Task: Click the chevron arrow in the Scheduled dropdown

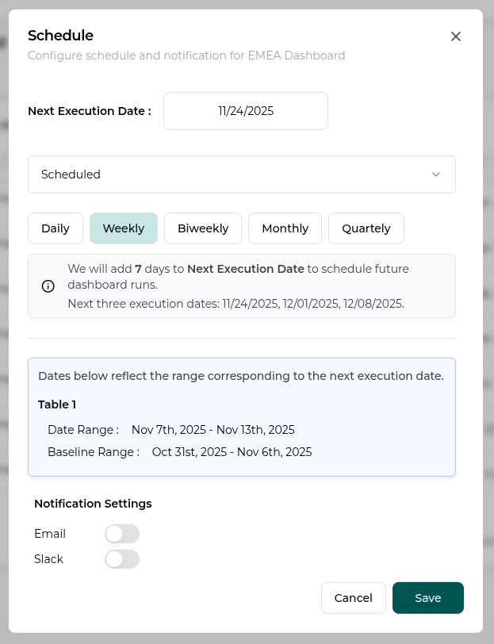Action: (435, 174)
